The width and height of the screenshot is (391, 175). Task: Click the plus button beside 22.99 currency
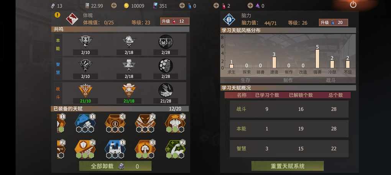point(114,5)
